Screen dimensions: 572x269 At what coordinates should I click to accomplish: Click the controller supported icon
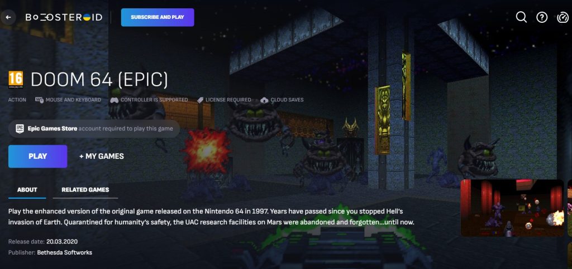[x=114, y=100]
